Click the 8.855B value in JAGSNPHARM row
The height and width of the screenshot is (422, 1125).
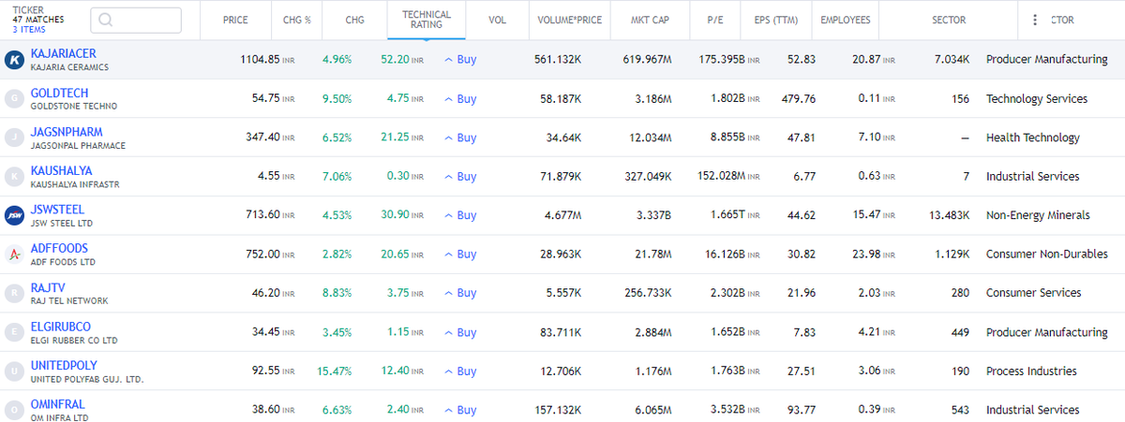[x=727, y=138]
